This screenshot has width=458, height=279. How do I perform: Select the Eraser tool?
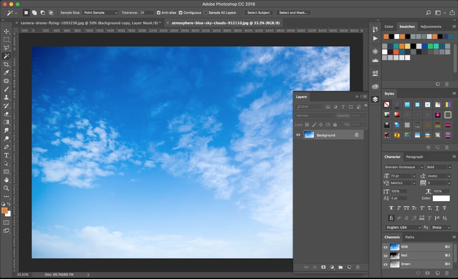(7, 114)
